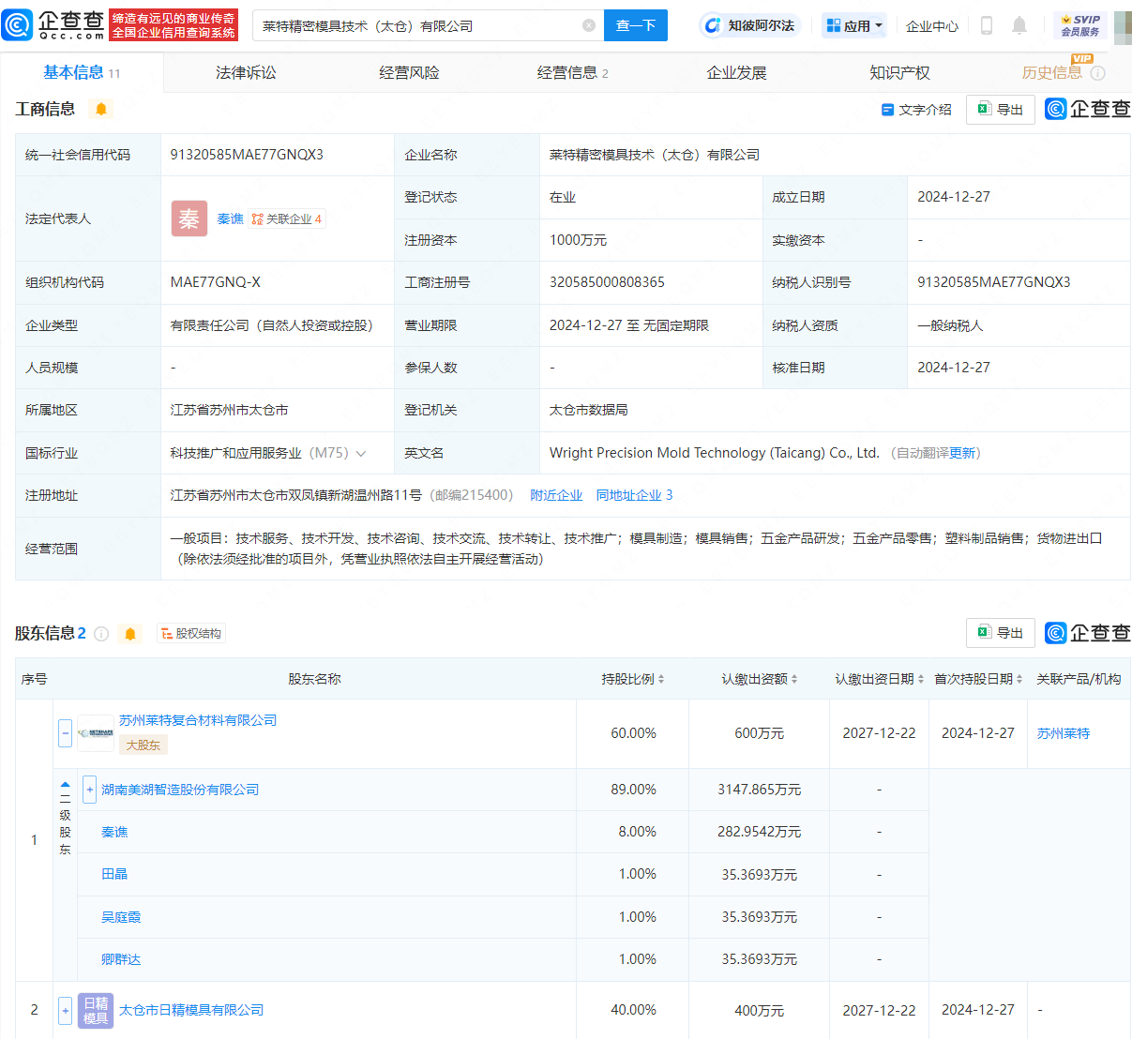Image resolution: width=1132 pixels, height=1039 pixels.
Task: Open 股权结构 equity structure chart
Action: (191, 634)
